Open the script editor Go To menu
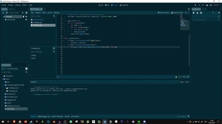The height and width of the screenshot is (124, 222). tap(50, 13)
